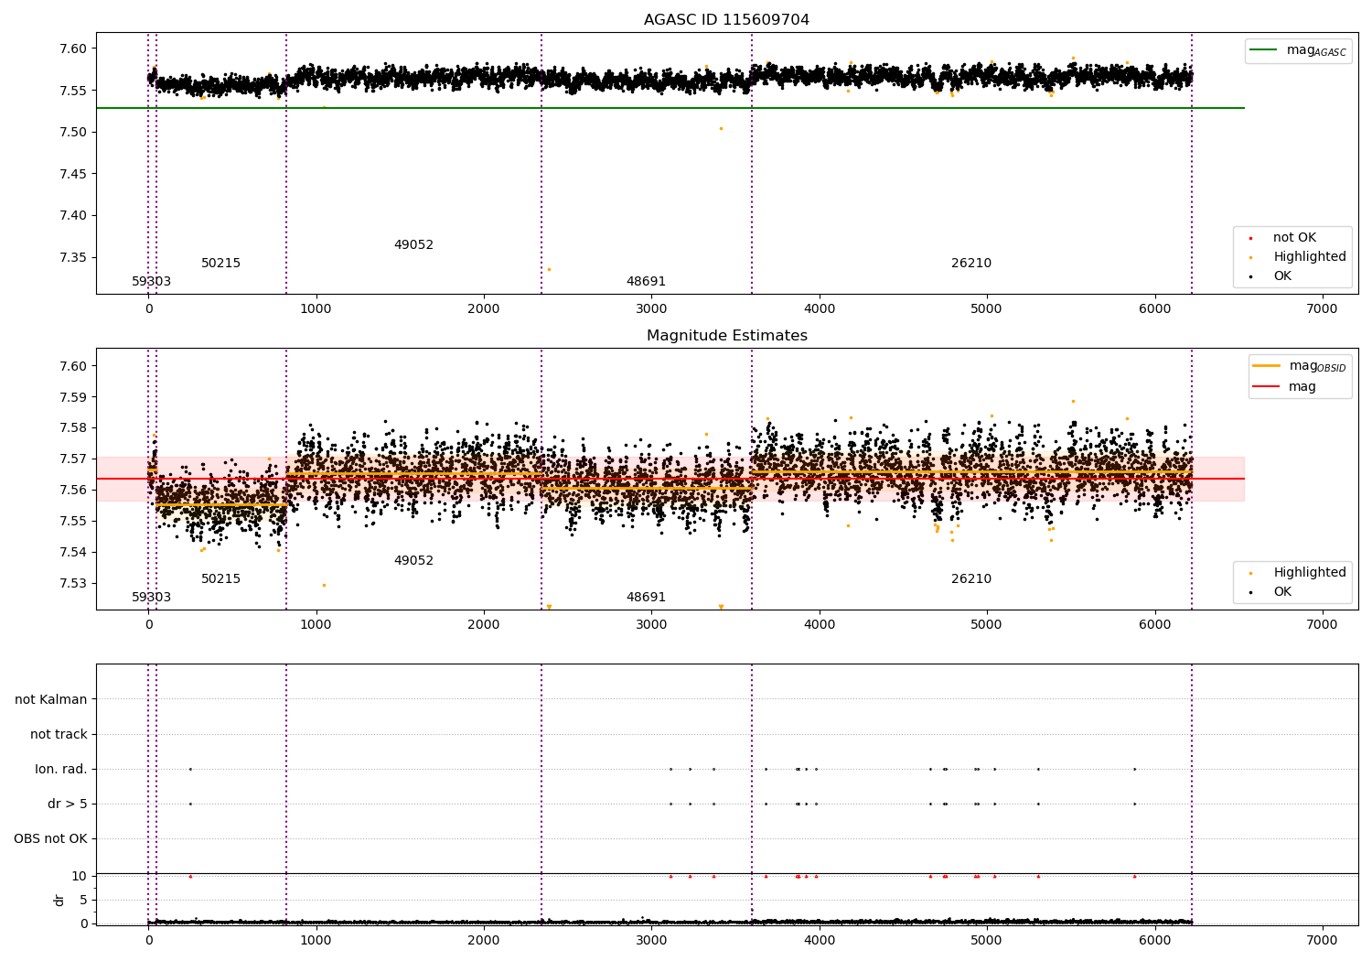The image size is (1372, 961).
Task: Click the "OBS not OK" row label
Action: pos(51,839)
